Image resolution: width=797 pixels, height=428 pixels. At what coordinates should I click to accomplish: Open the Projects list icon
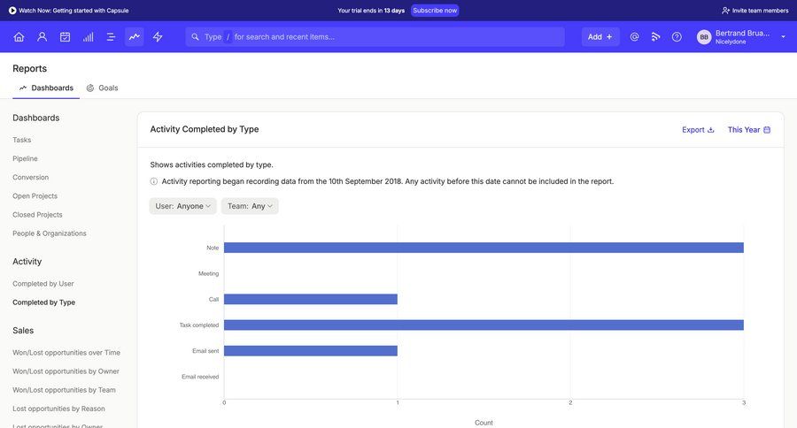pos(111,37)
